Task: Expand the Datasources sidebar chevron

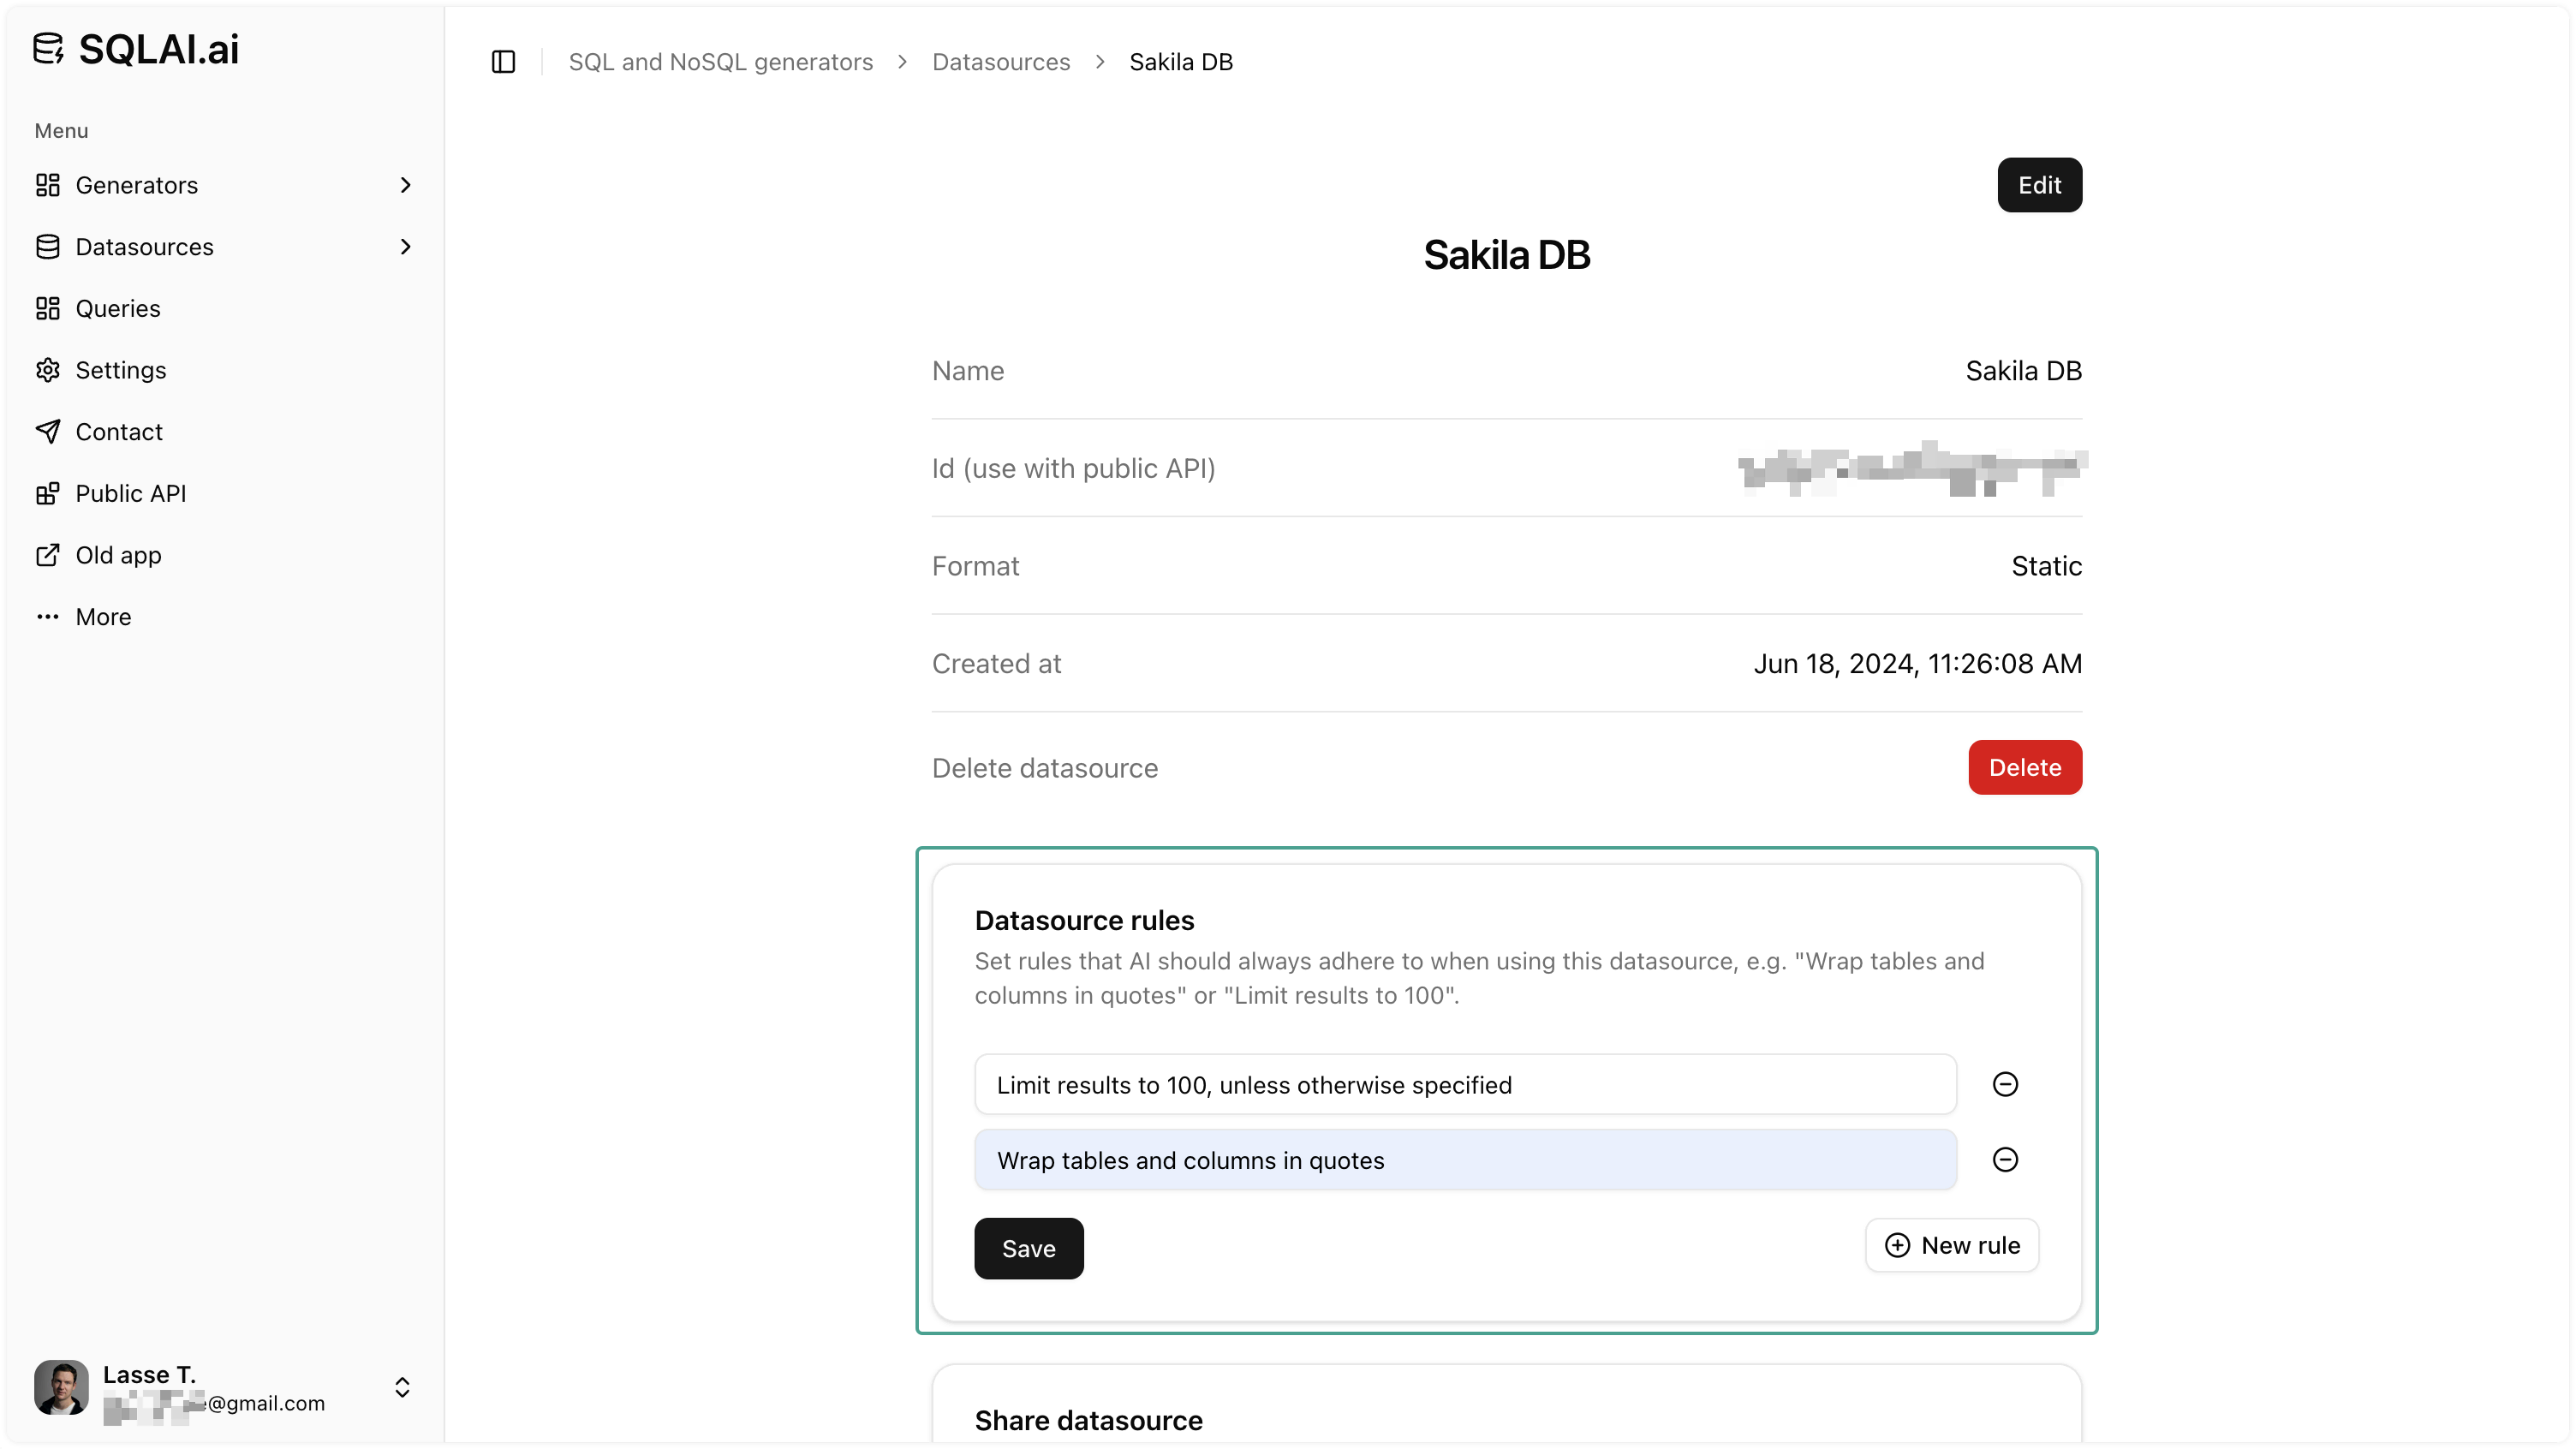Action: point(405,246)
